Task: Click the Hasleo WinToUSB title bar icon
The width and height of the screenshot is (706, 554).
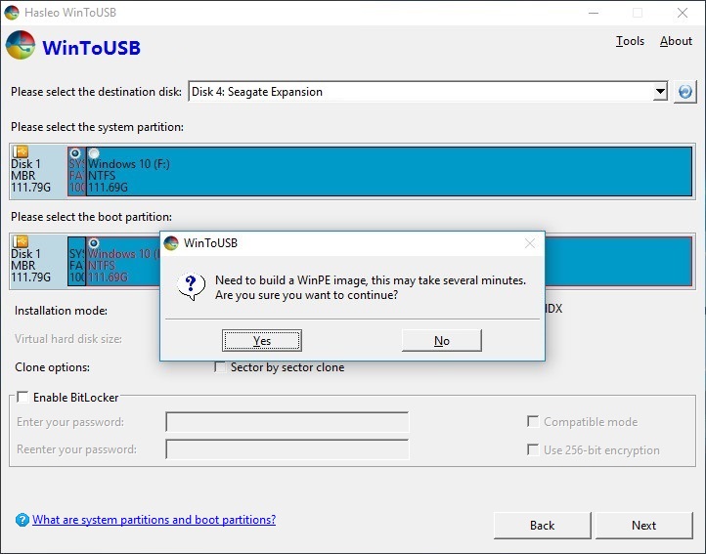Action: [12, 12]
